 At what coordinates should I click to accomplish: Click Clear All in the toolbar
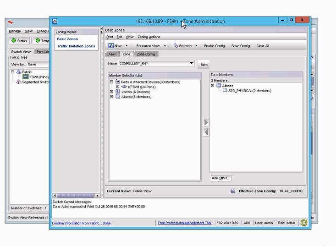tap(263, 46)
